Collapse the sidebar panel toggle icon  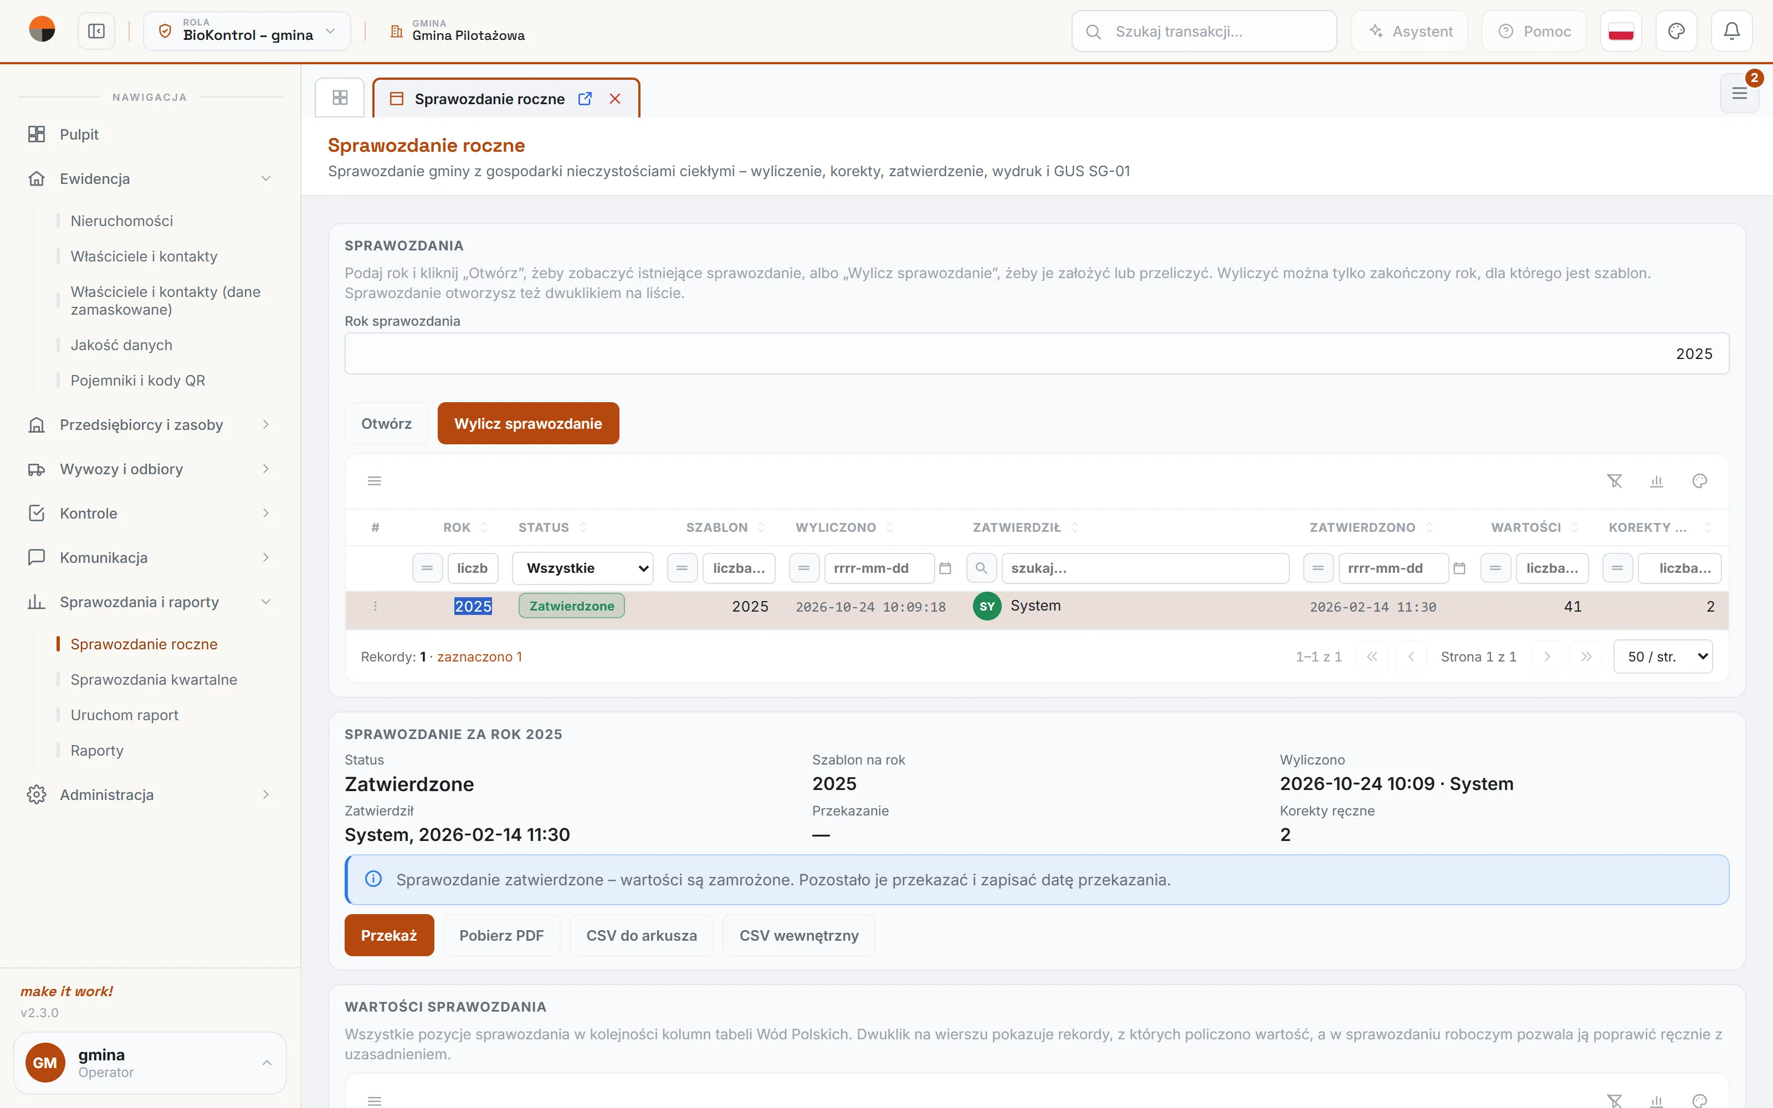(97, 31)
